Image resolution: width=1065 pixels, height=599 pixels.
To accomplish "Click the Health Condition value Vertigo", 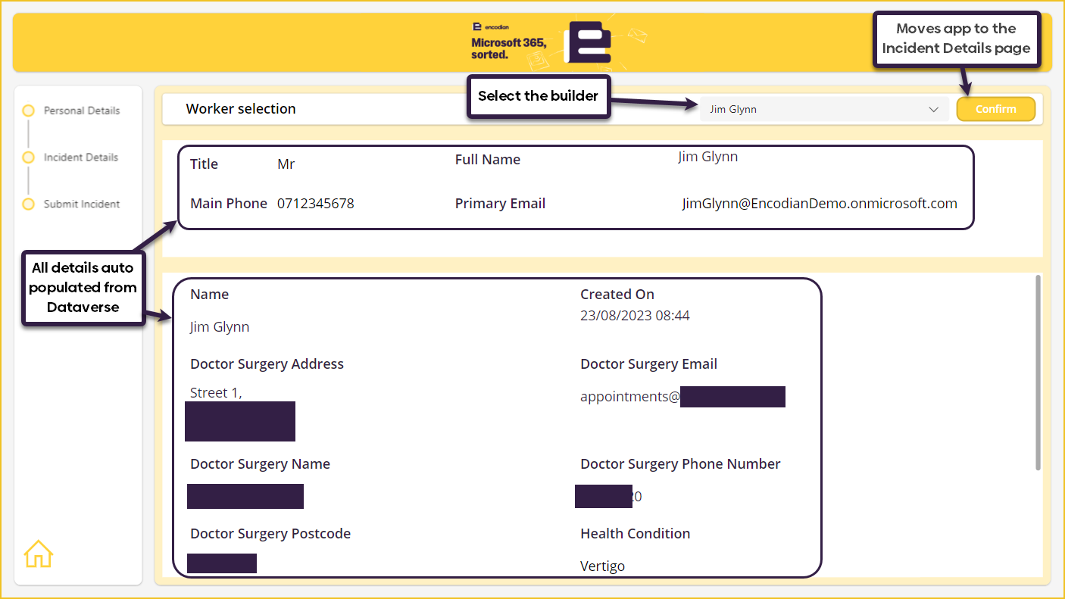I will tap(603, 566).
